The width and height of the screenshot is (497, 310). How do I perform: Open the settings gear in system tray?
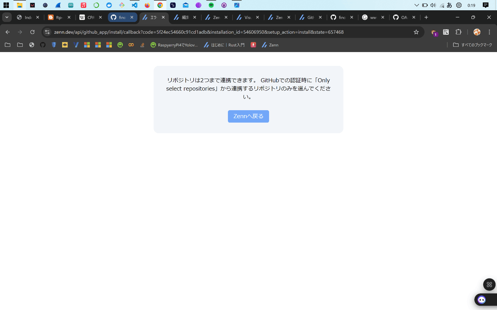point(459,5)
